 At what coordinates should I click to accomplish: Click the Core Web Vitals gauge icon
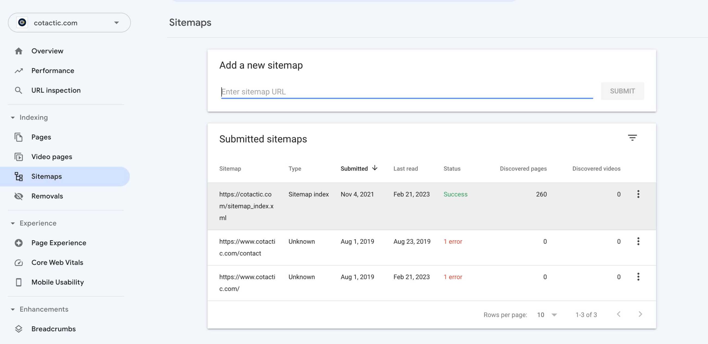19,263
